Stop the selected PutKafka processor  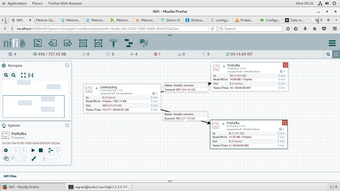(41, 150)
